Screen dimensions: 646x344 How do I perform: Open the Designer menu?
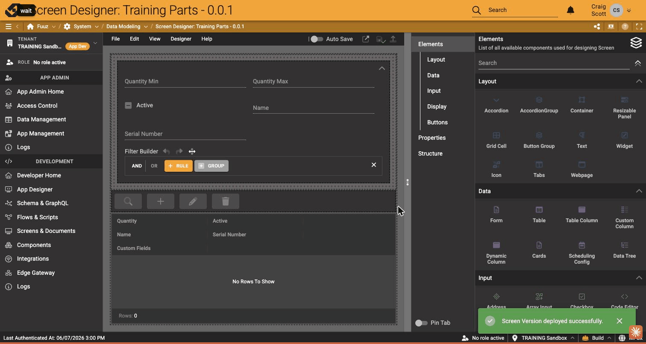pos(181,39)
